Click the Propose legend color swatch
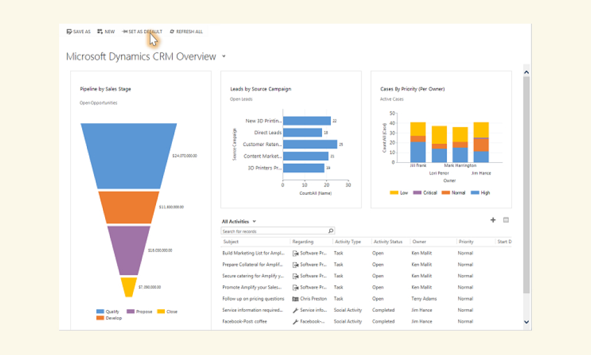 click(131, 311)
